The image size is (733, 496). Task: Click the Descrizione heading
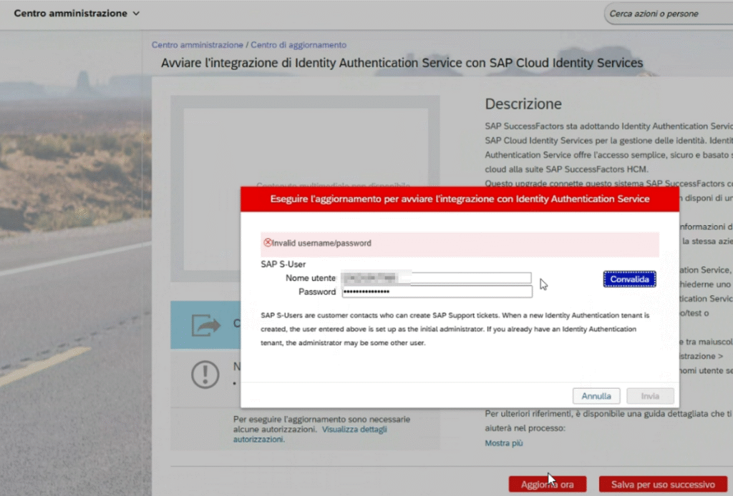click(523, 104)
